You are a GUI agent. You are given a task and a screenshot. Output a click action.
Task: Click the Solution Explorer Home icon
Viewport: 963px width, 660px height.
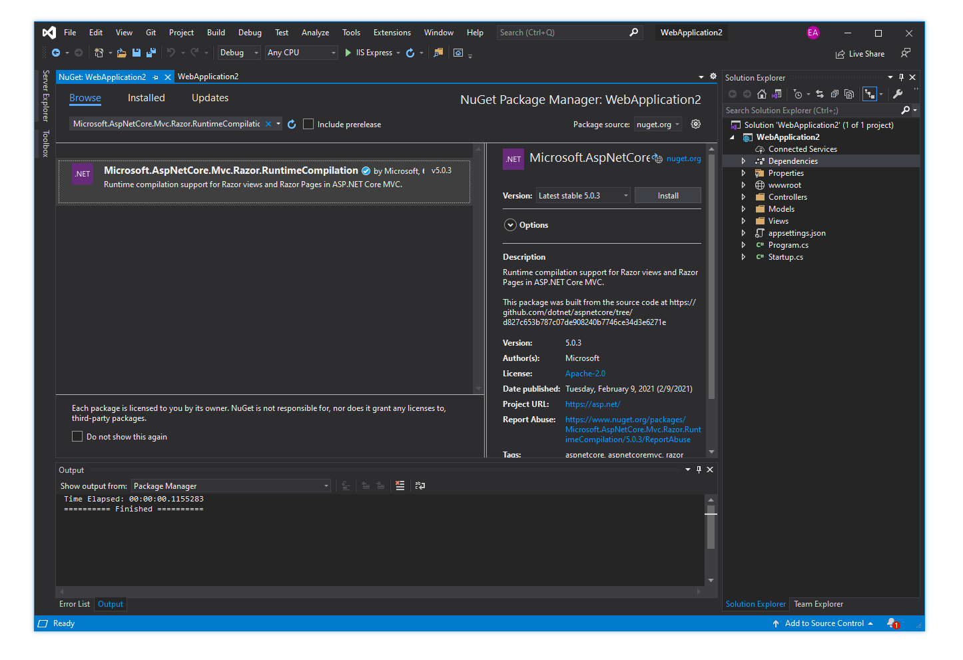pos(762,94)
